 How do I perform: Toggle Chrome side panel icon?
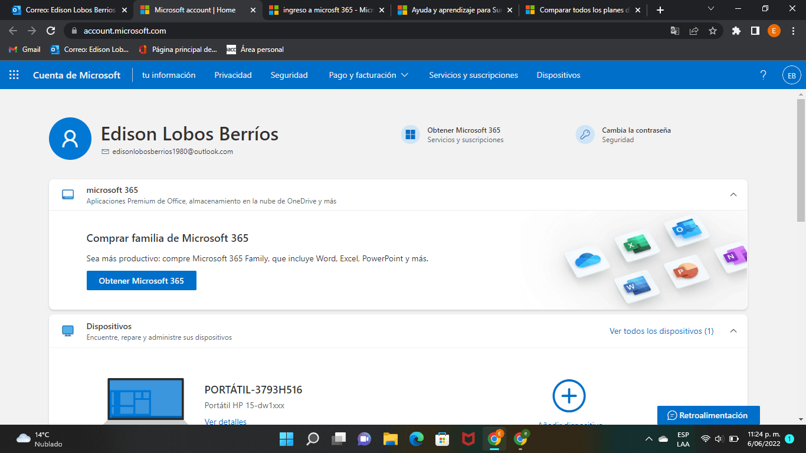coord(755,31)
